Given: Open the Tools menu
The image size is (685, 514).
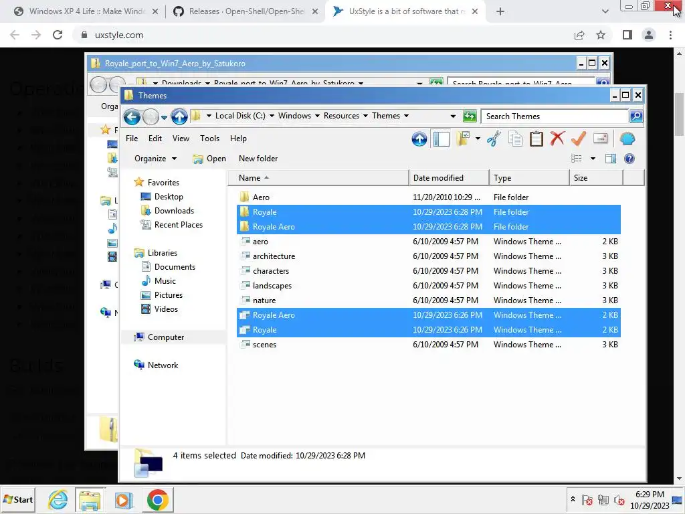Looking at the screenshot, I should (x=209, y=139).
